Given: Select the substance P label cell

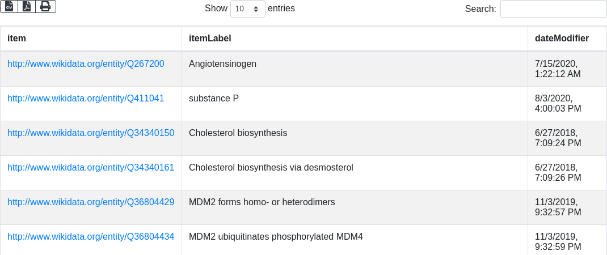Looking at the screenshot, I should tap(355, 103).
